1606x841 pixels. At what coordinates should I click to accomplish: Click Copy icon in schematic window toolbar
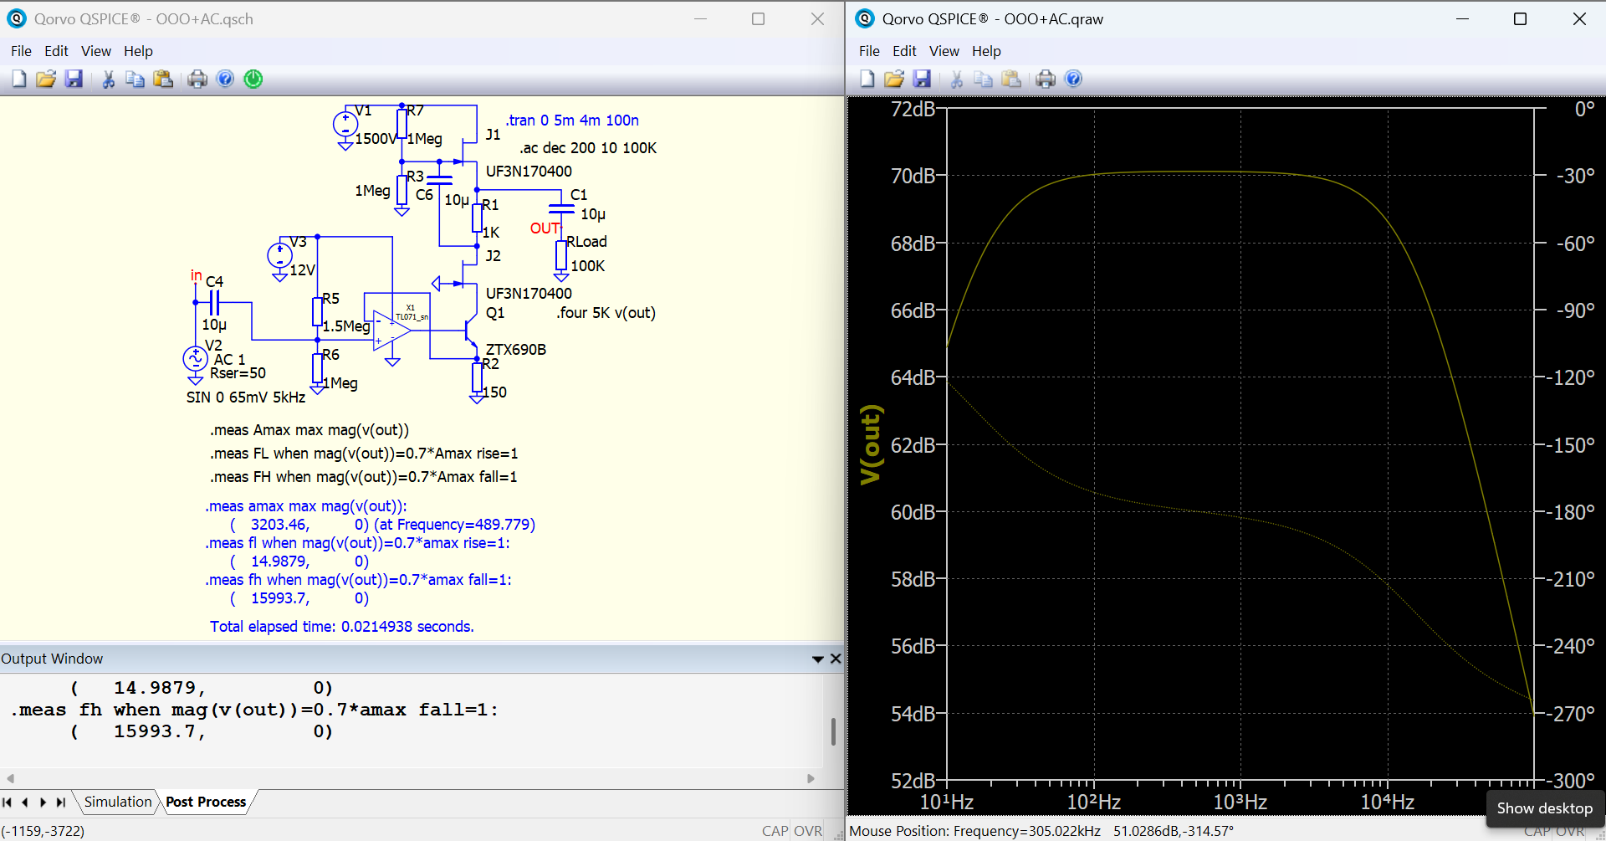tap(135, 79)
